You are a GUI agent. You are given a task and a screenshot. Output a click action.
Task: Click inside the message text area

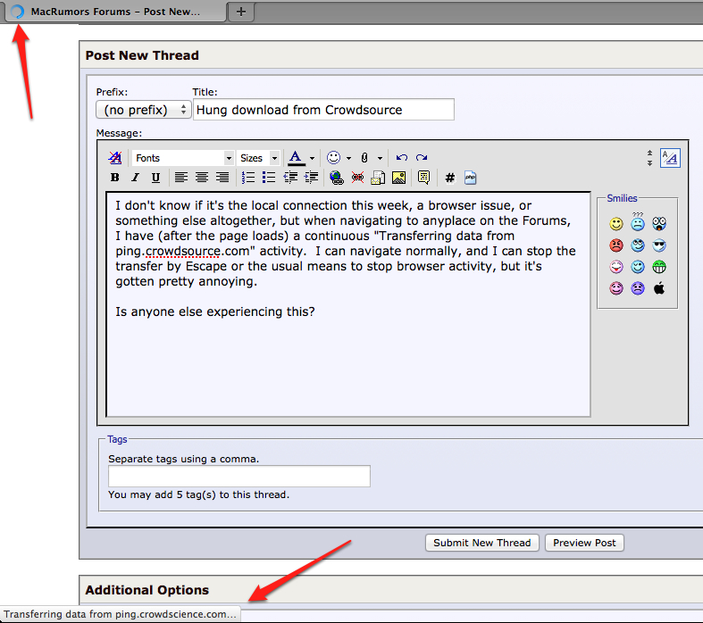coord(348,304)
